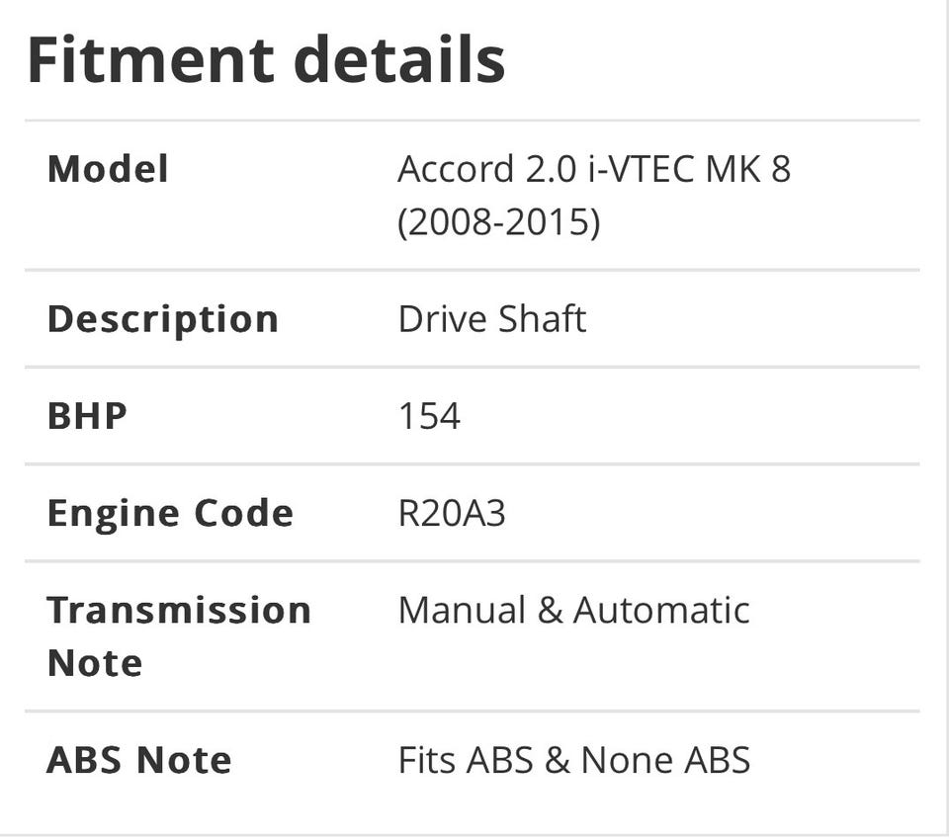Click the word details in the heading
The height and width of the screenshot is (840, 949).
coord(399,59)
